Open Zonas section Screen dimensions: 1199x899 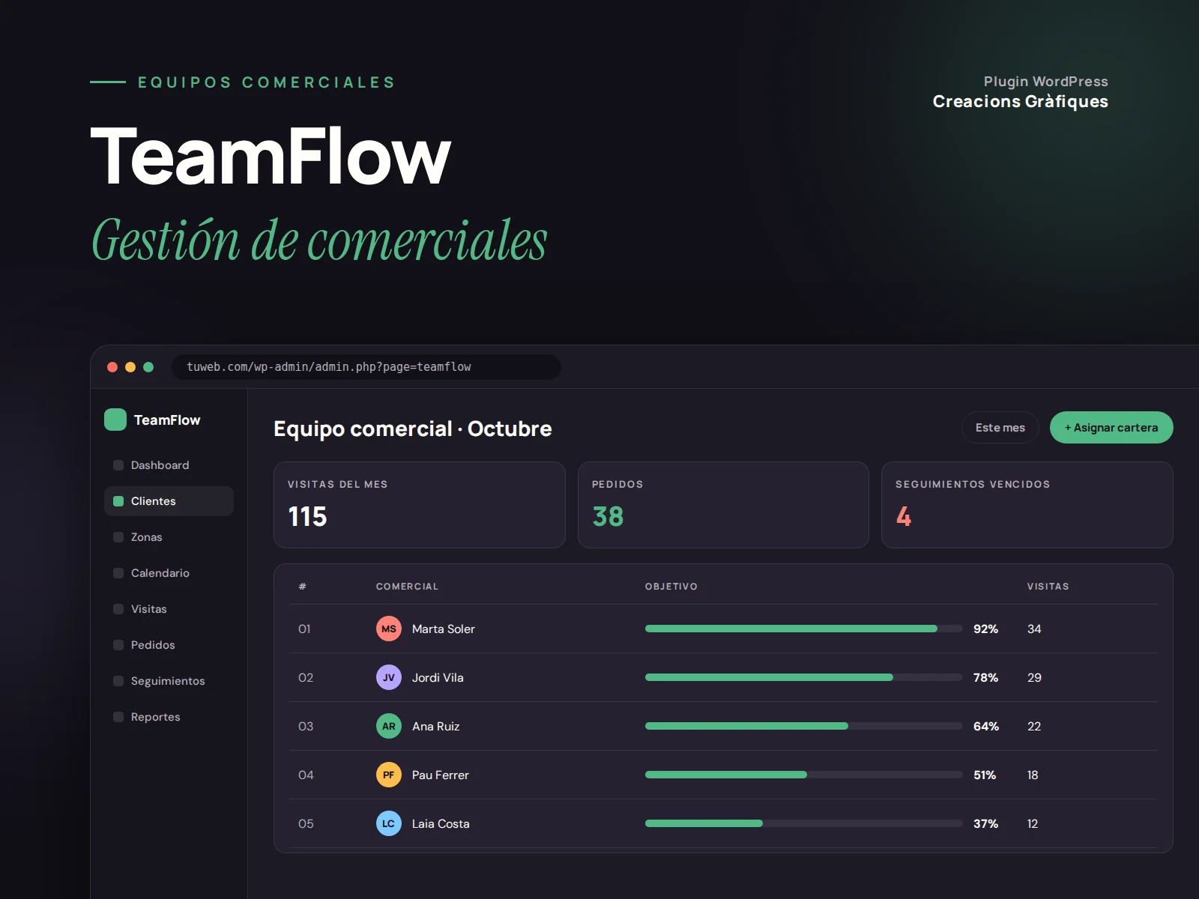169,537
